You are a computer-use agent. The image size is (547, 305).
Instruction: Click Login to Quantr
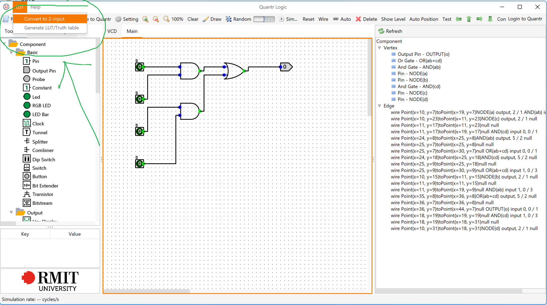tap(525, 19)
